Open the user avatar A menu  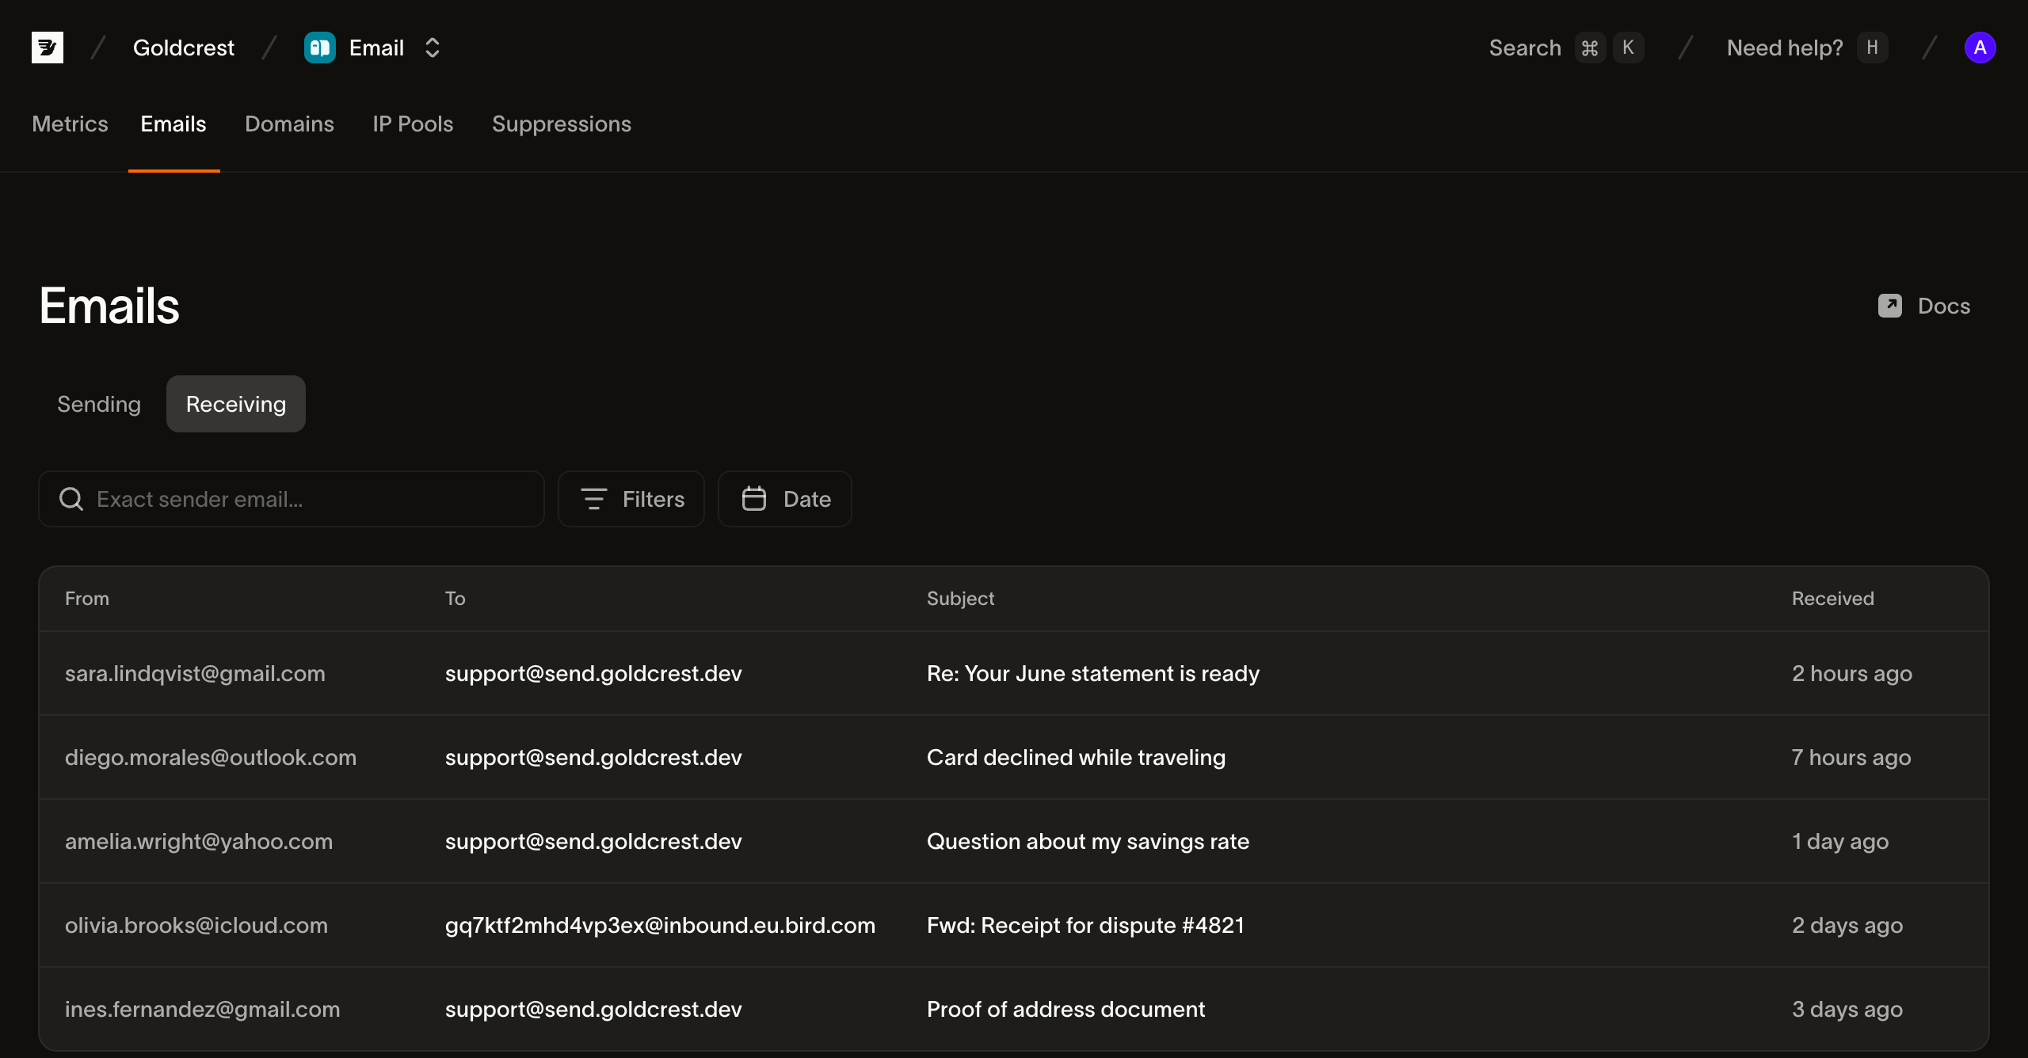point(1980,48)
